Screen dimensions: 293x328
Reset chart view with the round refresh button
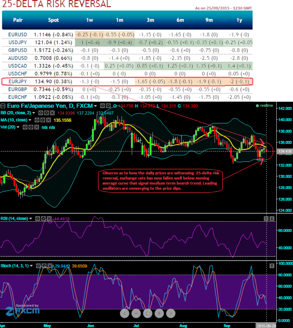coord(148,313)
